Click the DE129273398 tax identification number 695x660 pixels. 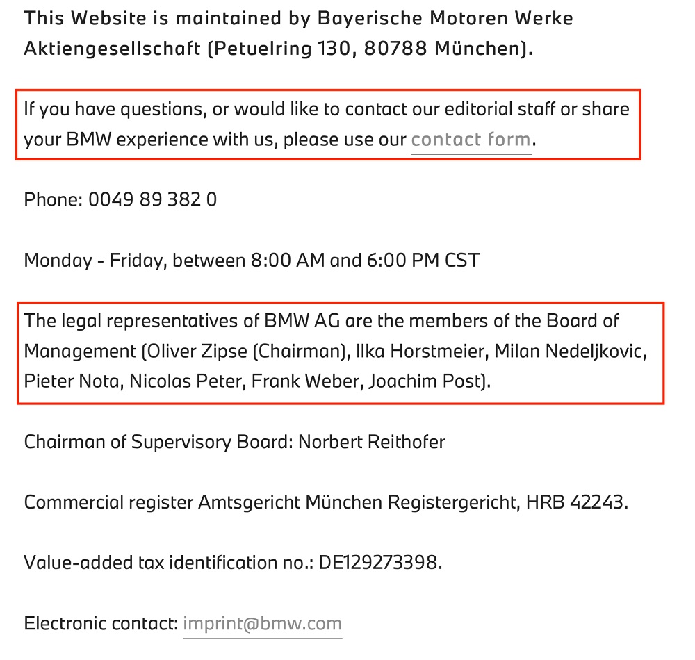pyautogui.click(x=378, y=563)
